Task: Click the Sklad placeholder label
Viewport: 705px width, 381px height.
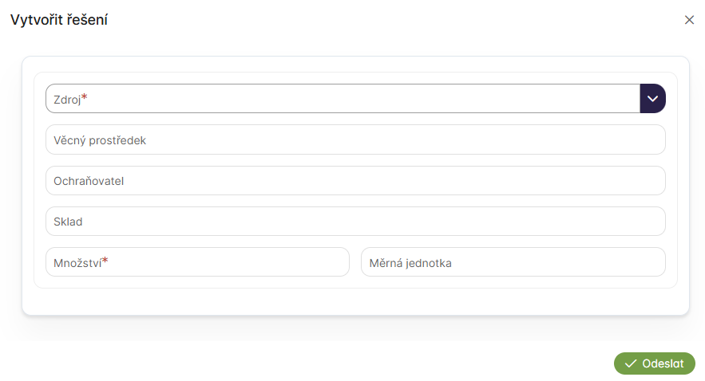Action: [68, 222]
